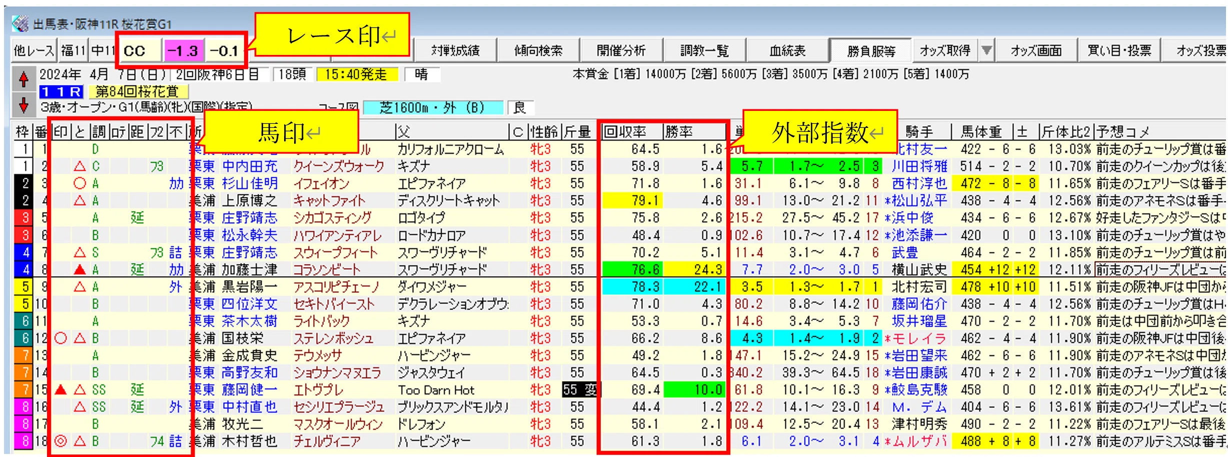This screenshot has height=457, width=1228.
Task: Click the オッズ取得 button
Action: click(x=945, y=50)
